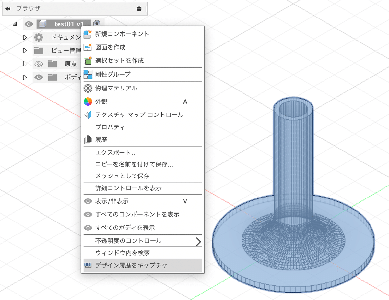Click the folder icon in ボディ row
This screenshot has height=300, width=389.
[53, 77]
